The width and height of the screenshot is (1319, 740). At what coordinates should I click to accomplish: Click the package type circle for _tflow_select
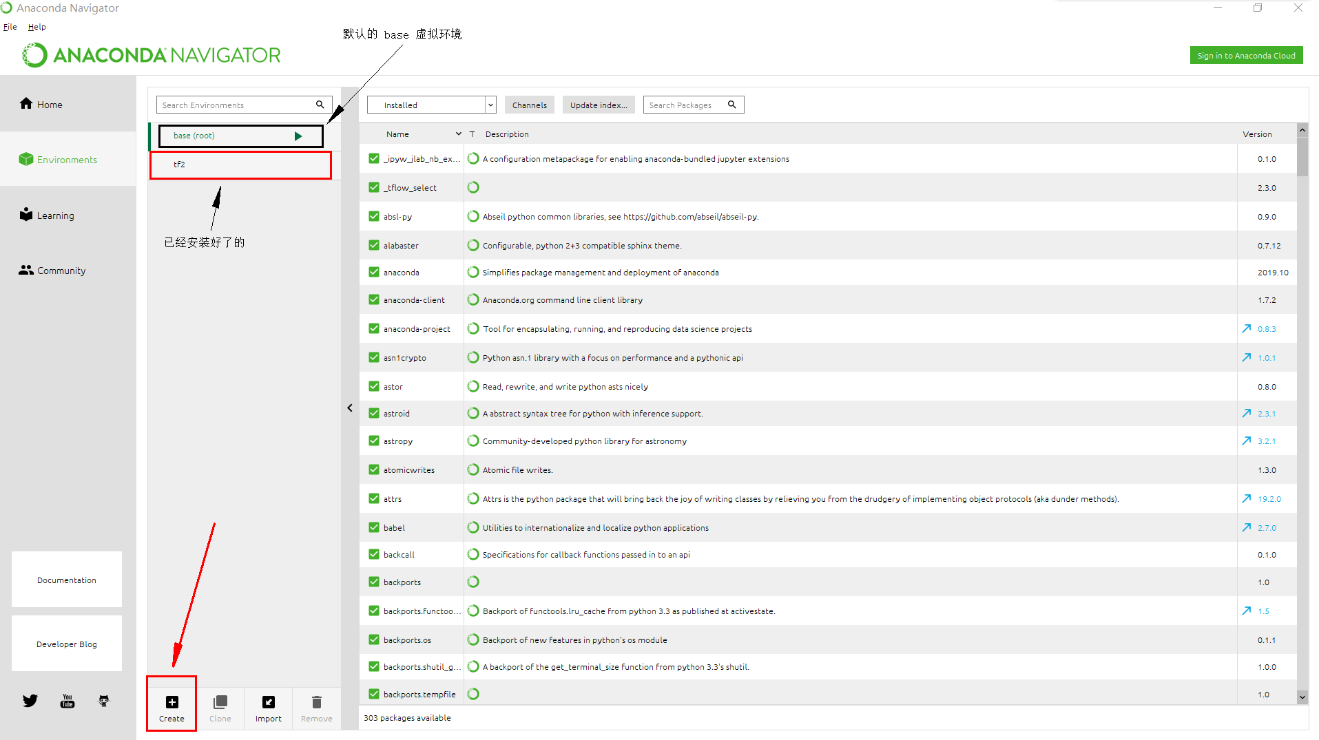pos(473,188)
